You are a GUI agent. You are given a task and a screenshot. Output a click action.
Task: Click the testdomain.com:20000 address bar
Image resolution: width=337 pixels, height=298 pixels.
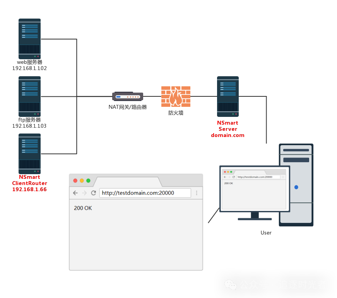pos(145,193)
